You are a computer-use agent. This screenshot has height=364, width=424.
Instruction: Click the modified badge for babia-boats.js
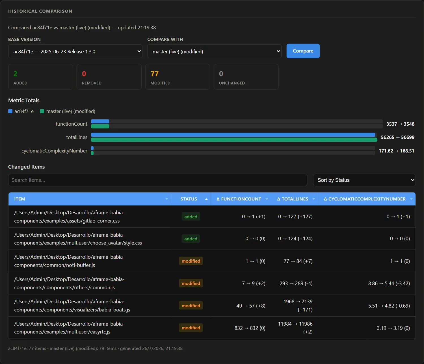pyautogui.click(x=191, y=306)
